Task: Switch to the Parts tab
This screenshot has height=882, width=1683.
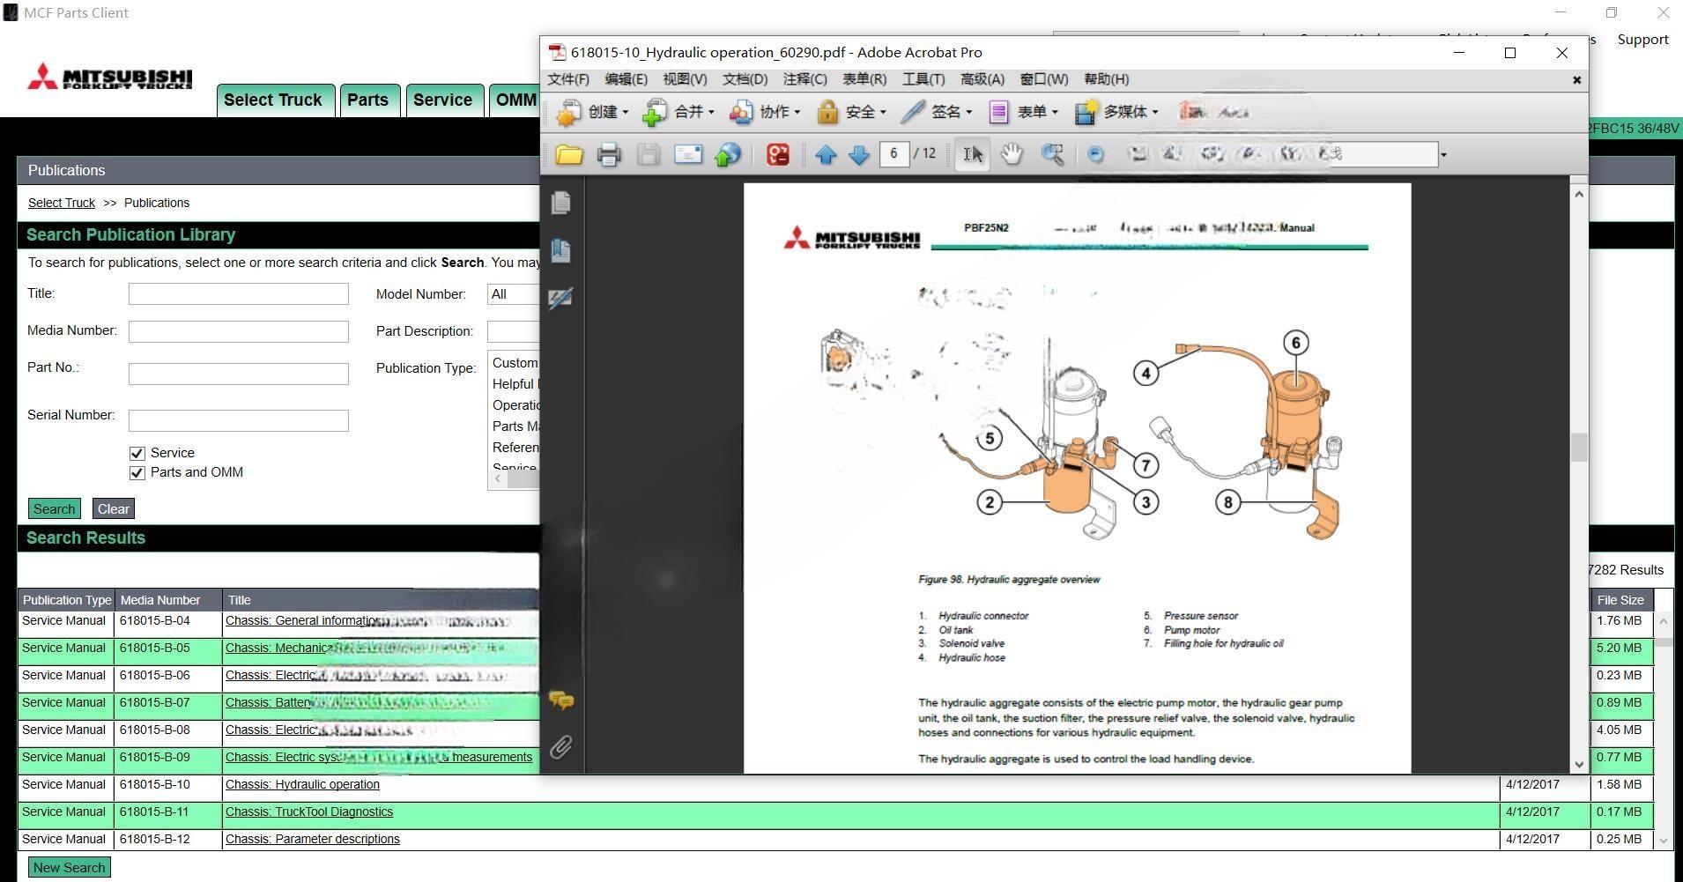Action: tap(367, 100)
